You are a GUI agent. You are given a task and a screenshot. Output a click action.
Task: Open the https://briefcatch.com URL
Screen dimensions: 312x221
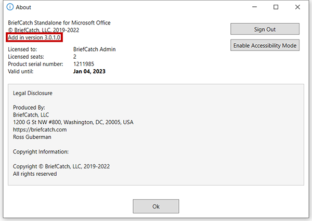[x=40, y=129]
